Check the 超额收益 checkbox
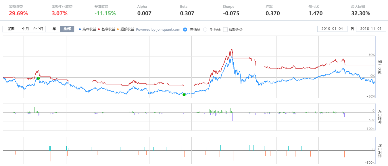 click(225, 29)
